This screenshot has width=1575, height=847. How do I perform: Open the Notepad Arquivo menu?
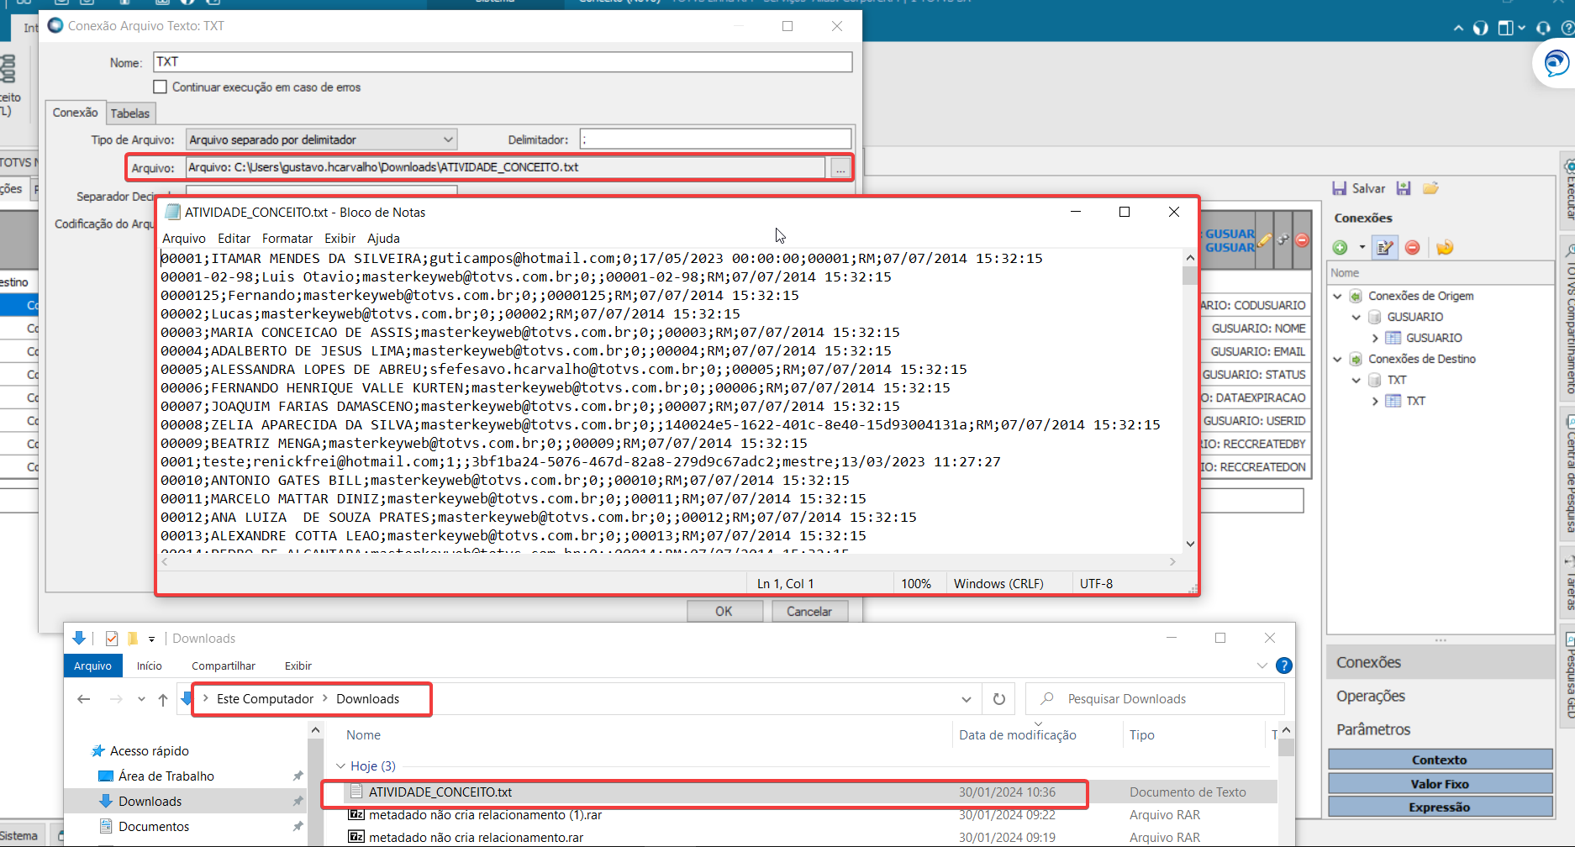[183, 239]
